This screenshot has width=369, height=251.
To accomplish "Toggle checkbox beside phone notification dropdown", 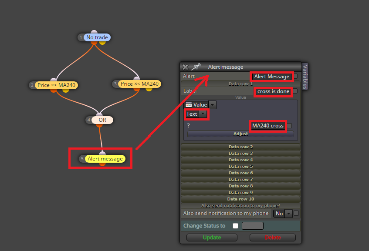I will click(296, 213).
